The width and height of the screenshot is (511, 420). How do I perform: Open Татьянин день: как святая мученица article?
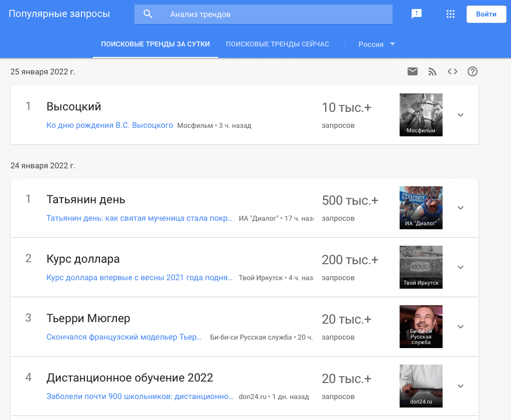click(140, 218)
